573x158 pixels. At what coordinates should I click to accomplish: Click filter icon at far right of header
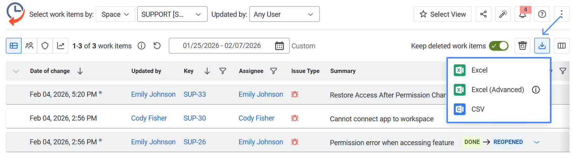[563, 71]
